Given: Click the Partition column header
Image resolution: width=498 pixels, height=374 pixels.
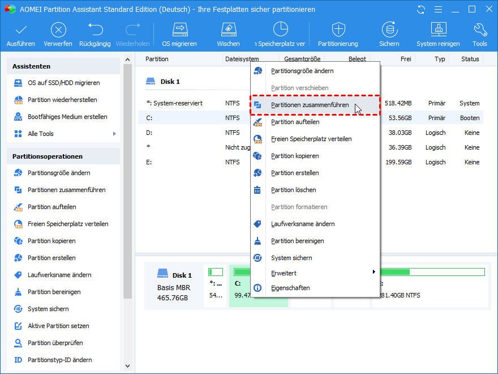Looking at the screenshot, I should tap(157, 59).
